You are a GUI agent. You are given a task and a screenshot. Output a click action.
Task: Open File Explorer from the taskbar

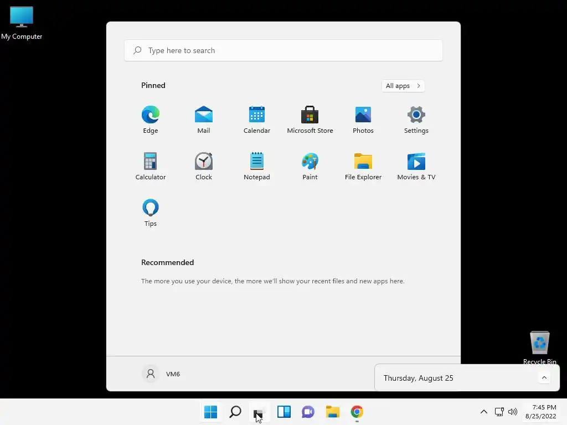tap(332, 412)
